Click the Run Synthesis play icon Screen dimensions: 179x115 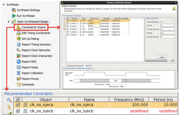14,16
